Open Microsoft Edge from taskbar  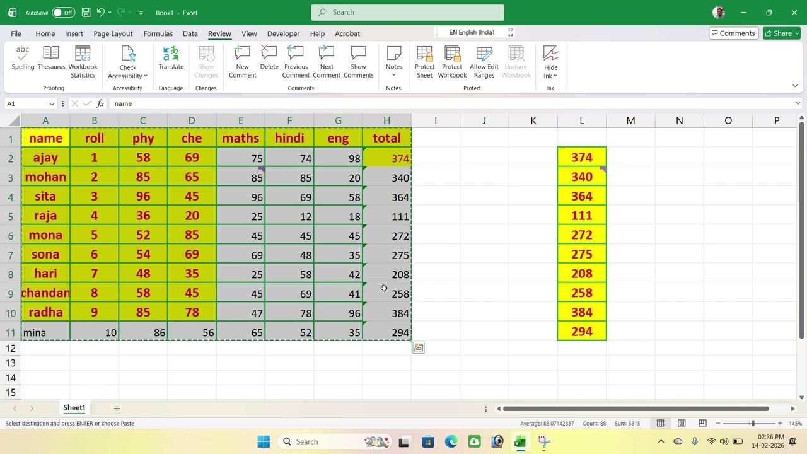click(x=451, y=441)
